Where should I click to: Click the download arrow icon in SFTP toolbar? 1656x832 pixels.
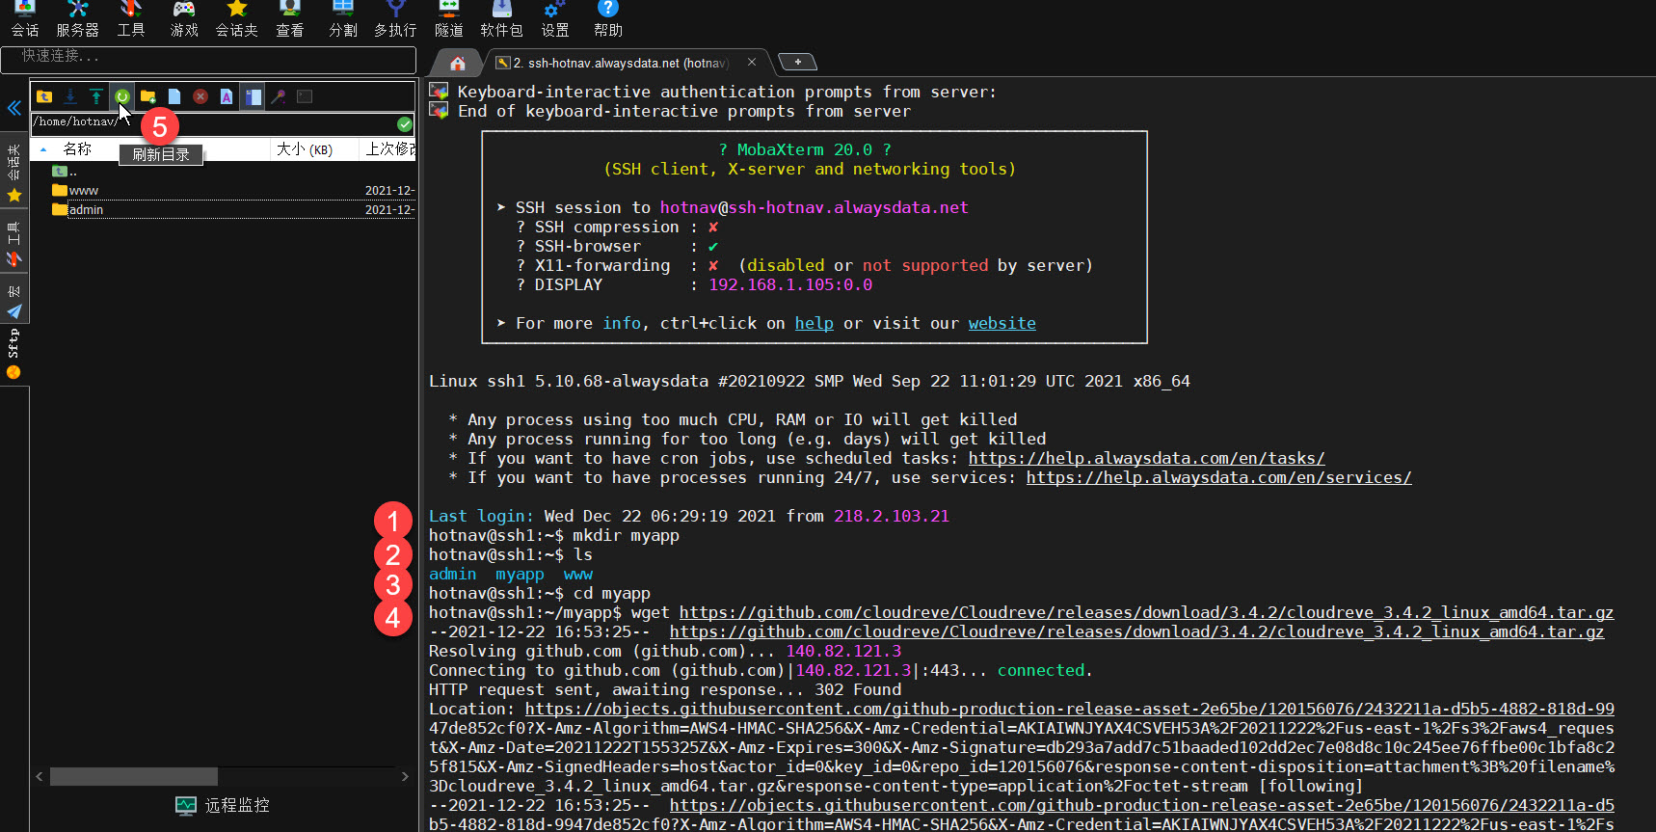tap(70, 96)
